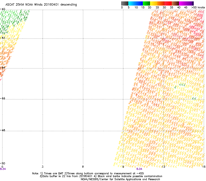Select the red 30–35 knots color segment

coord(168,3)
